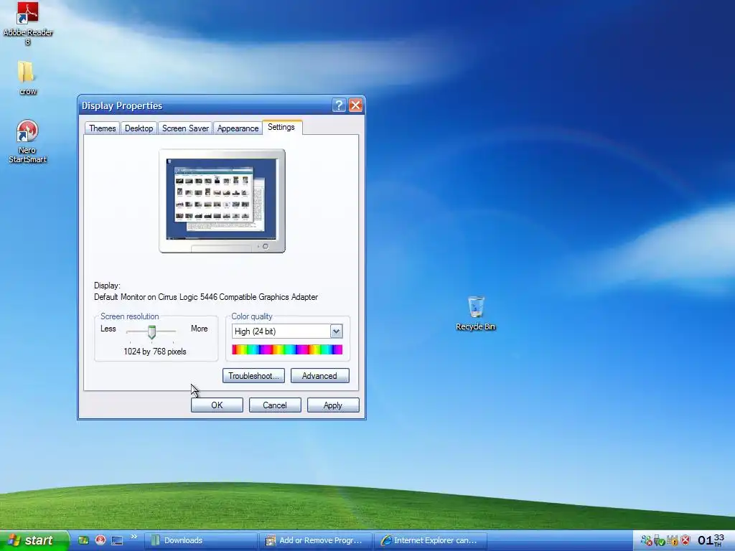Screen dimensions: 735x551
Task: Click the 'Less' label of resolution slider
Action: click(x=108, y=329)
